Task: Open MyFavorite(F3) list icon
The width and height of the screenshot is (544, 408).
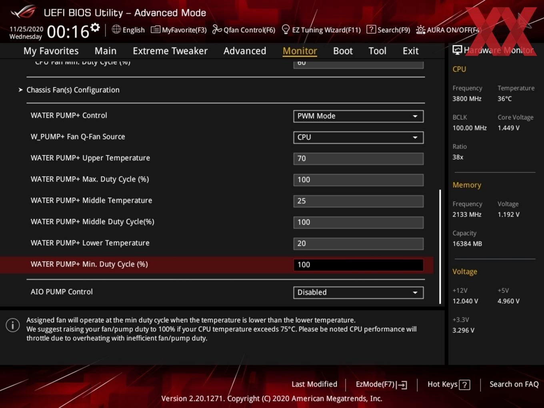Action: 155,30
